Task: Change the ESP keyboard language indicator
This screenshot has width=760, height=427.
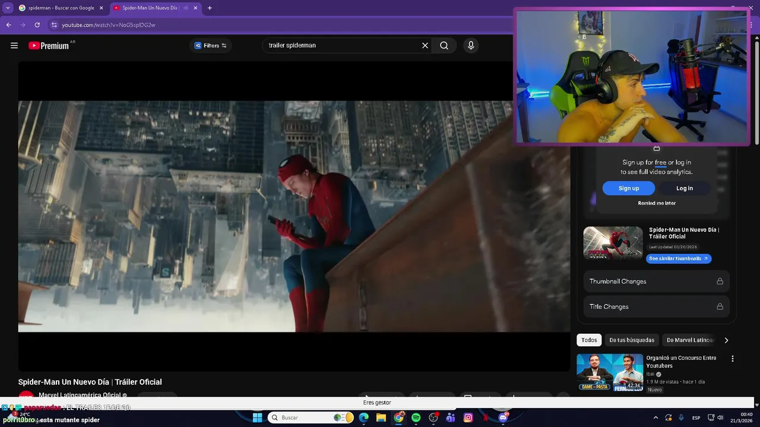Action: [x=696, y=418]
